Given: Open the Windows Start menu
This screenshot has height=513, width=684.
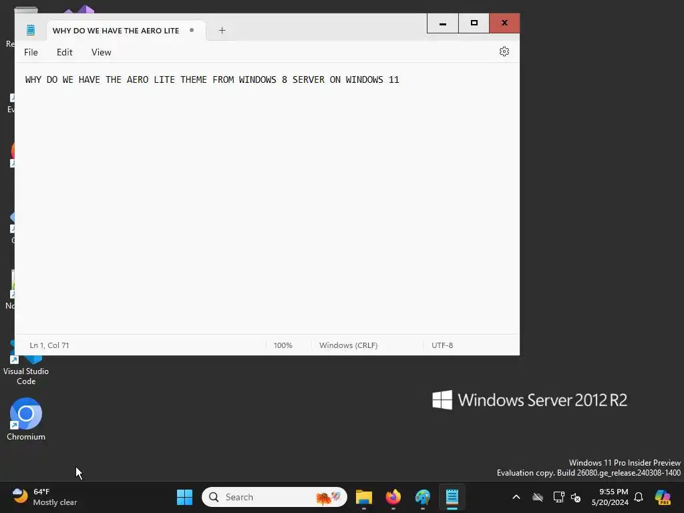Looking at the screenshot, I should click(x=184, y=497).
